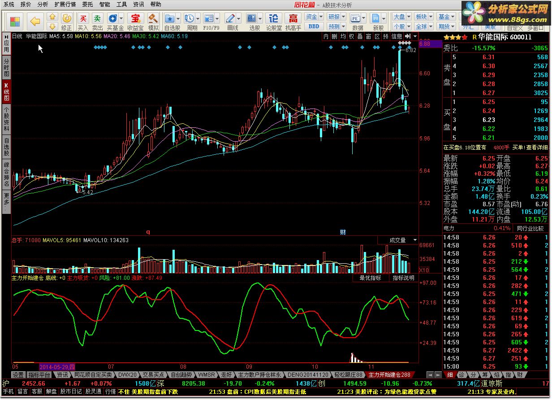
Task: Toggle the 删 chart option
Action: [x=335, y=36]
